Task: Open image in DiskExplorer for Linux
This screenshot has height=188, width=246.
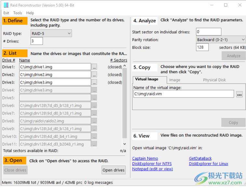Action: [209, 164]
